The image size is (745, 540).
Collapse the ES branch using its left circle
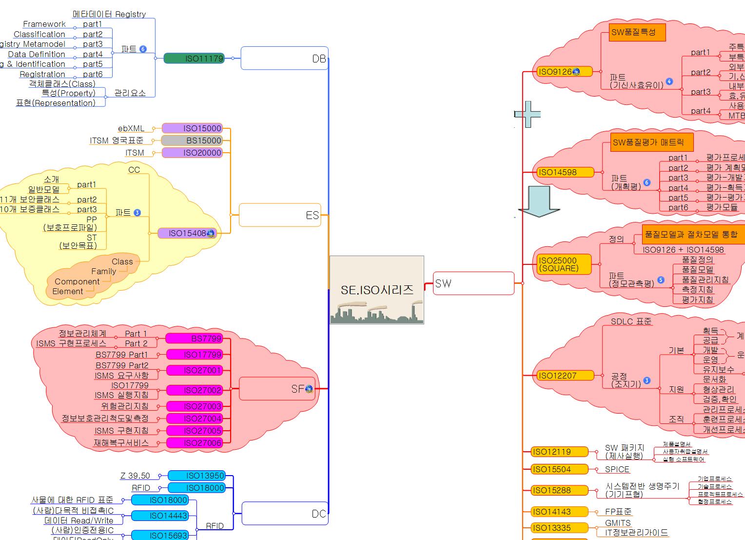233,215
